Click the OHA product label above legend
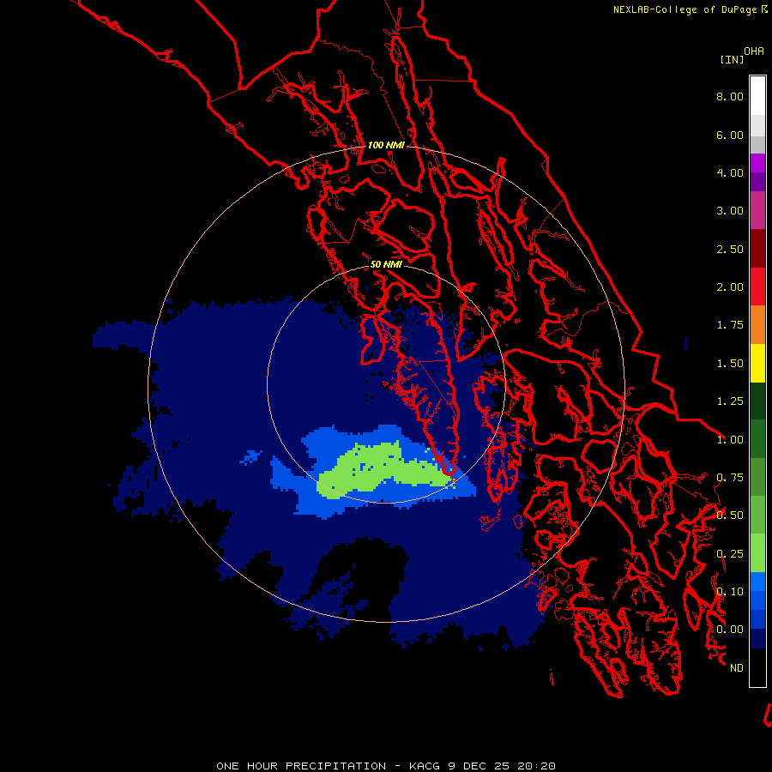Screen dimensions: 772x772 (754, 51)
